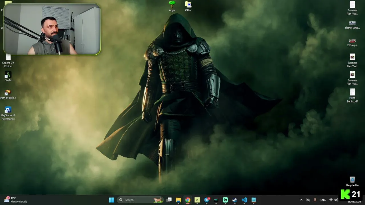Click the crossed-out tray icon beside the microphone
Screen dimensions: 365x205
pos(308,200)
